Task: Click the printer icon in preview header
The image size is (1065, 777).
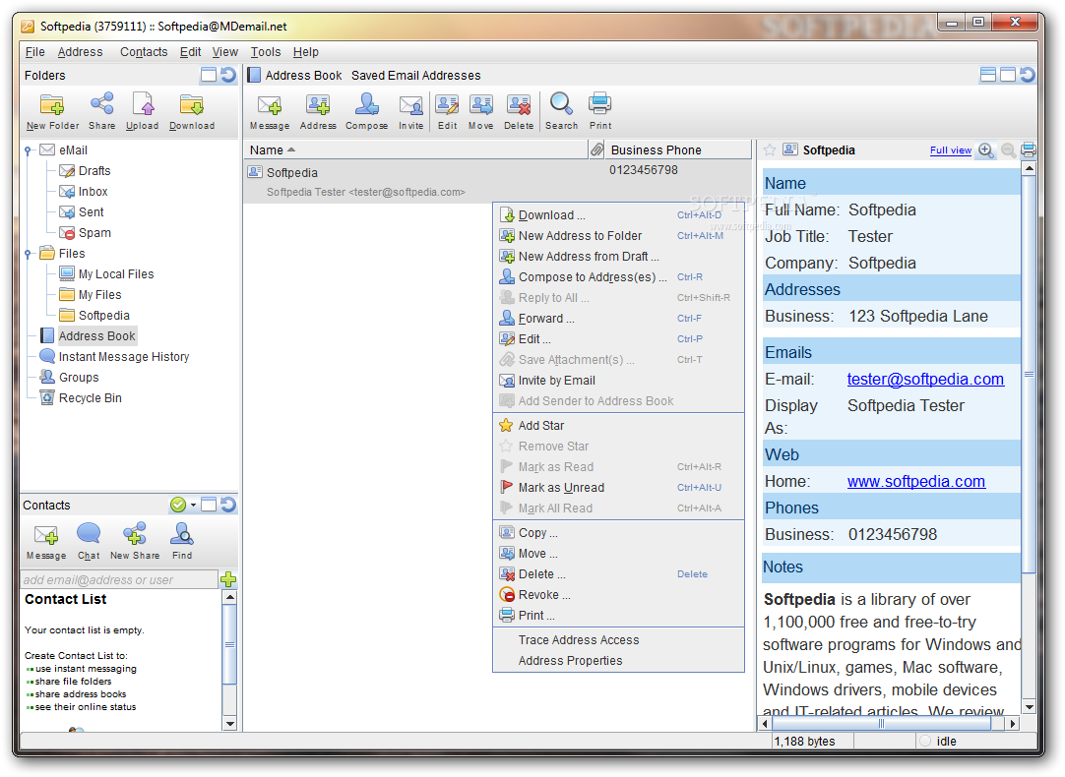Action: [1029, 149]
